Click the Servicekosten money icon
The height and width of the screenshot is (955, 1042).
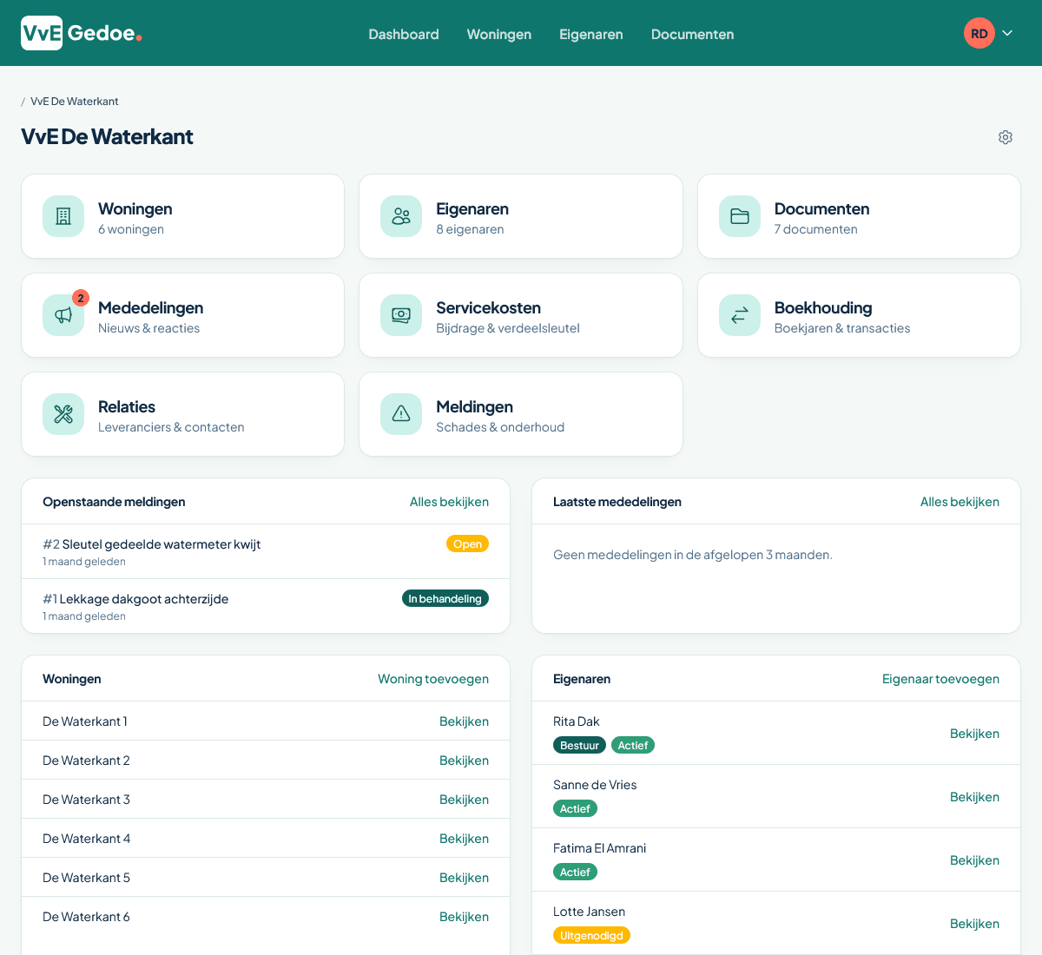[x=401, y=315]
